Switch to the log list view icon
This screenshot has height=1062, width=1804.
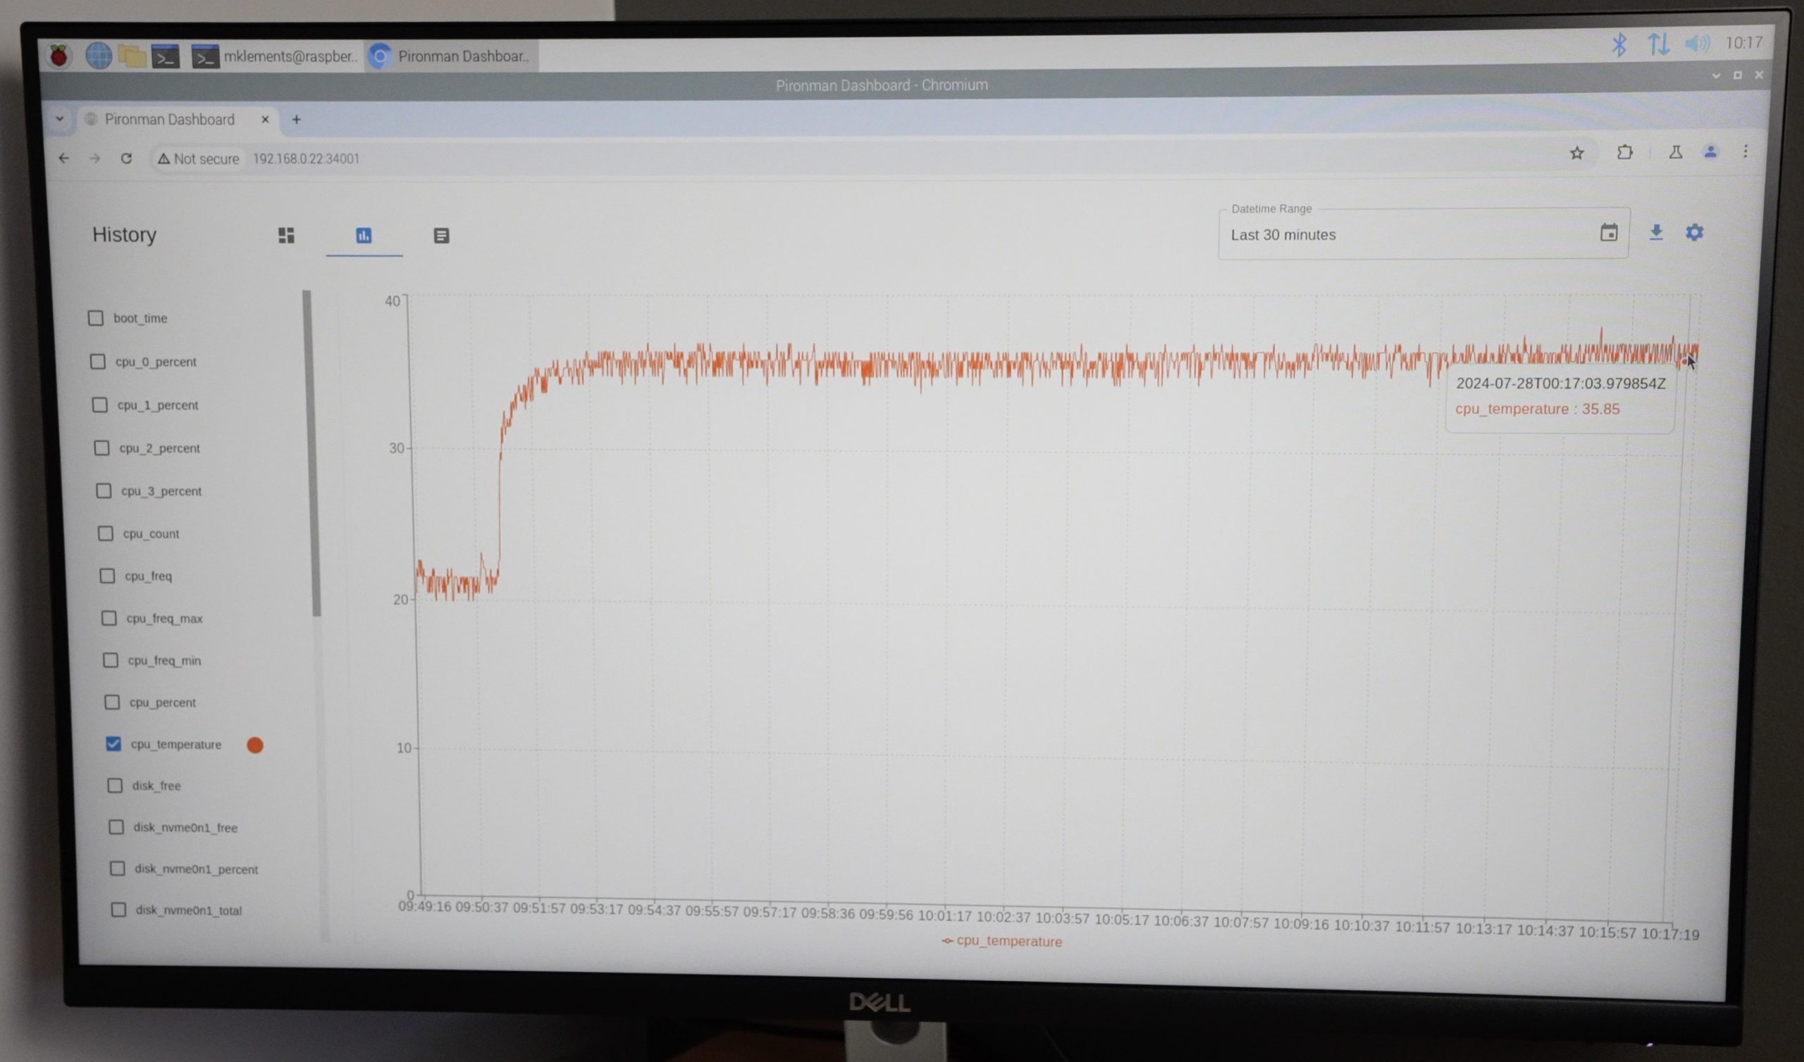(441, 235)
